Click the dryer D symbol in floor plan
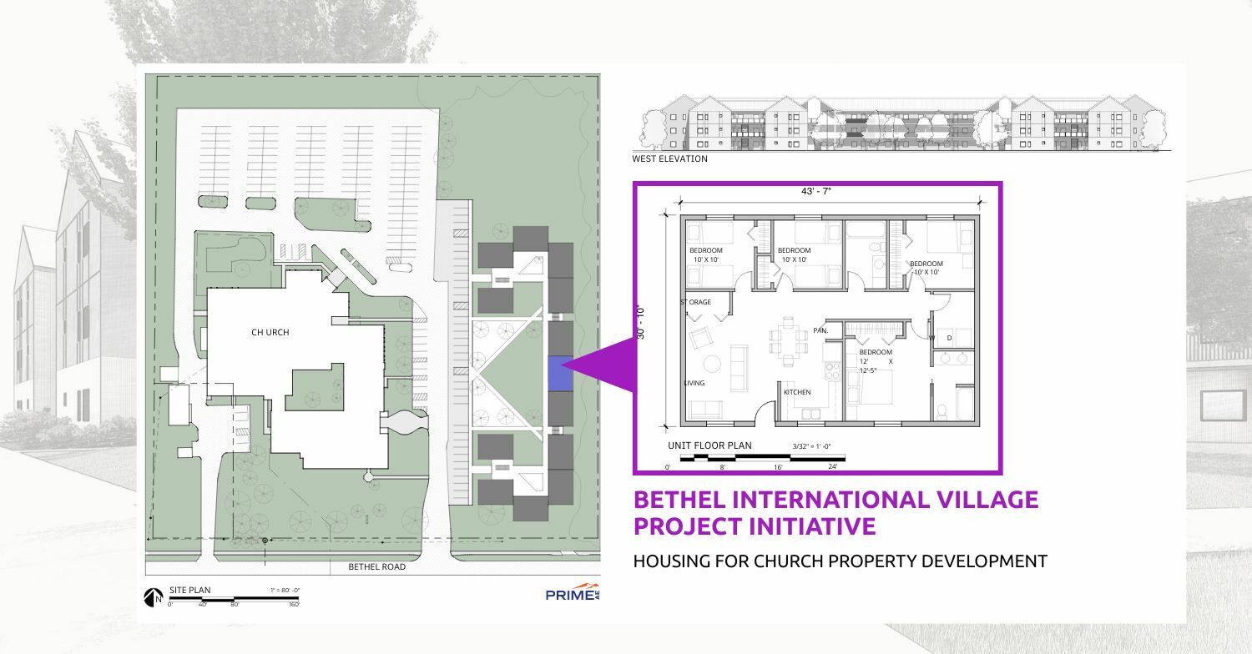This screenshot has height=654, width=1252. coord(950,338)
